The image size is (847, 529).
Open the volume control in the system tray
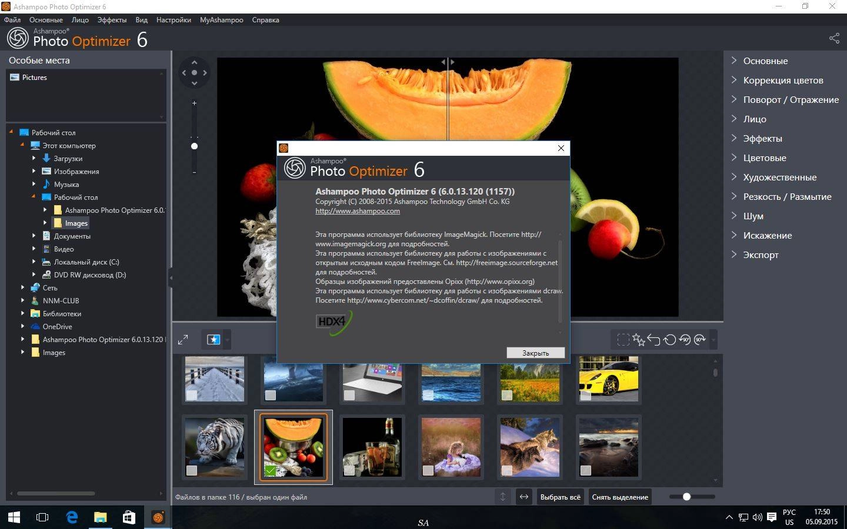[758, 517]
